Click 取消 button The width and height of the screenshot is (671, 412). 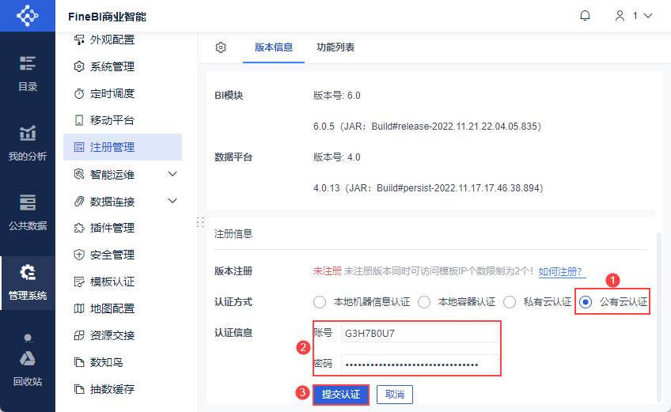(x=395, y=395)
